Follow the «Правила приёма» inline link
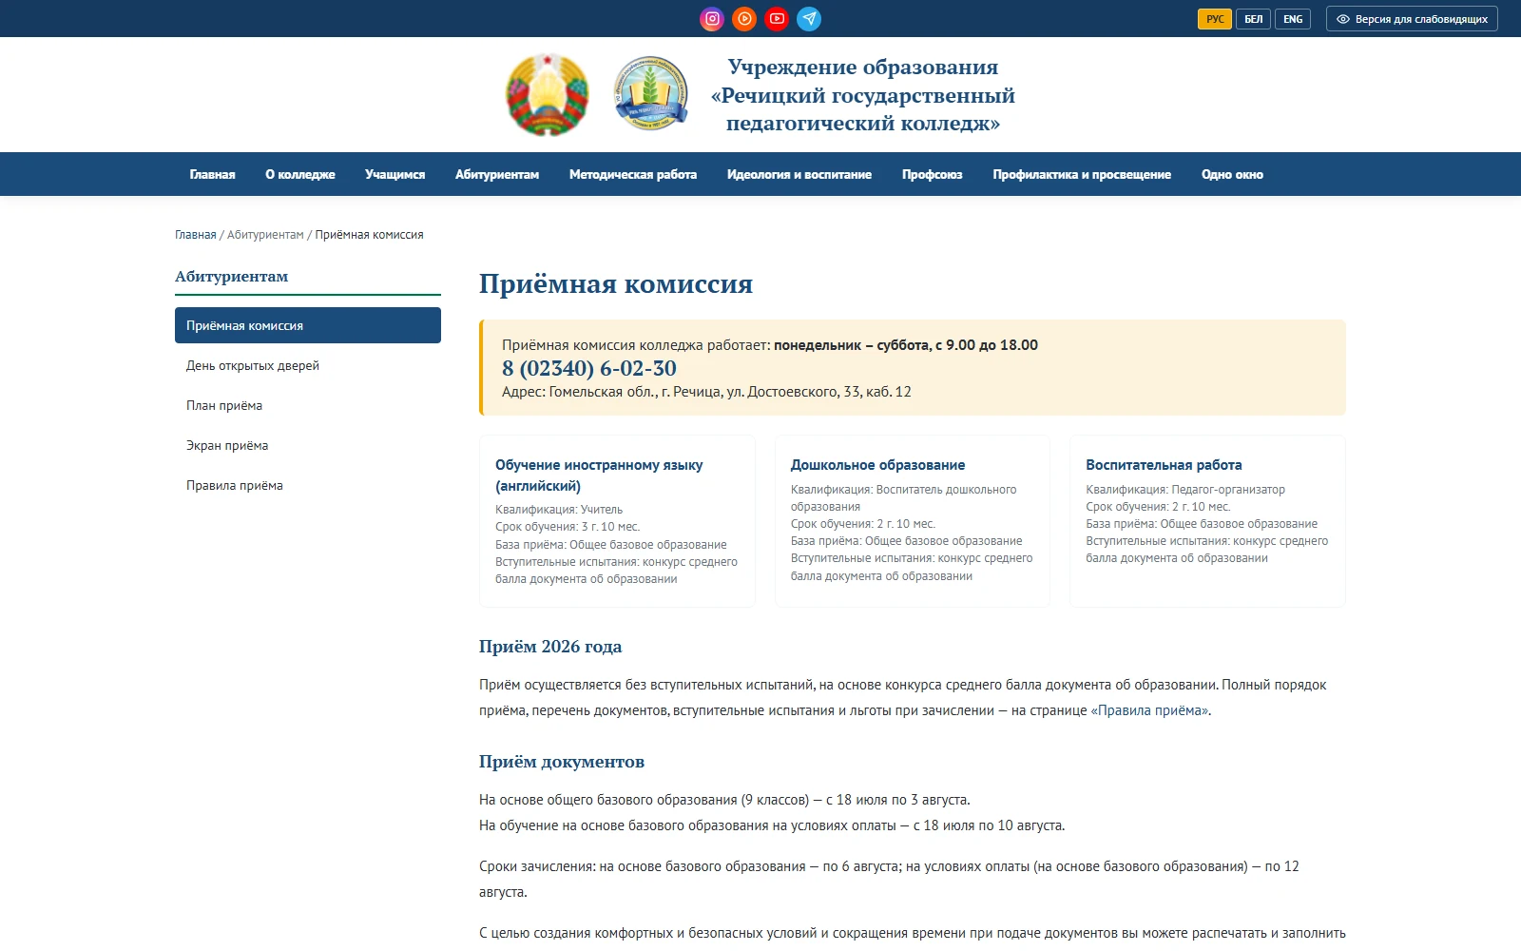Screen dimensions: 1521x951 [1150, 710]
